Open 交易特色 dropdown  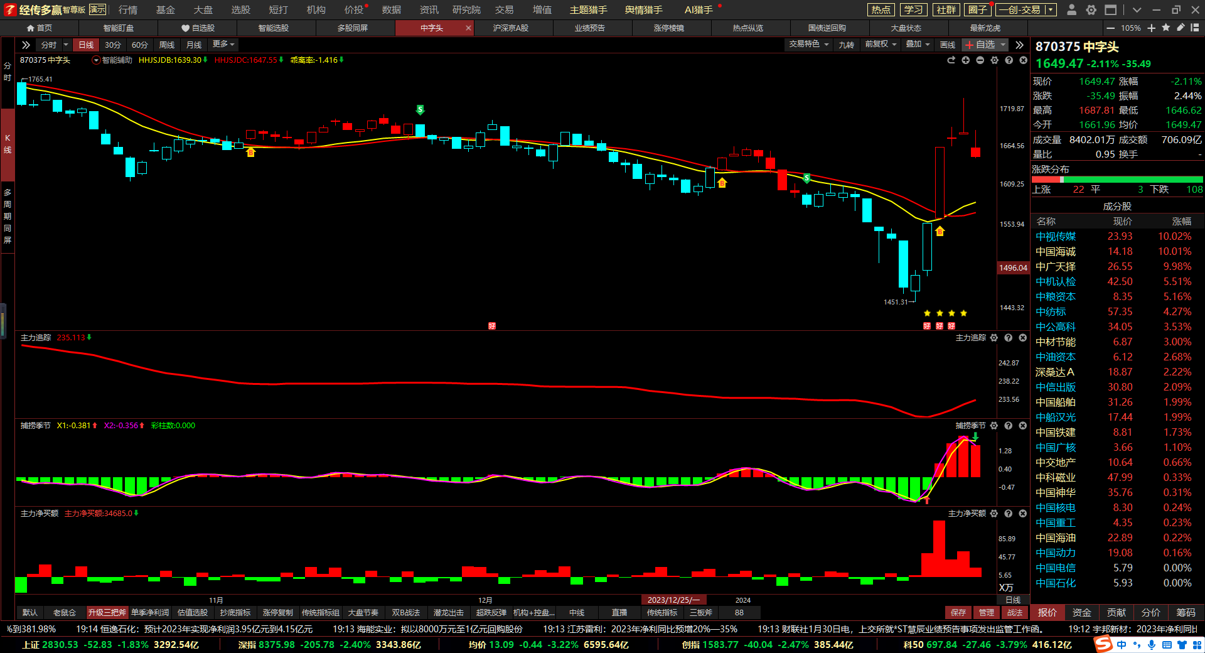point(809,45)
